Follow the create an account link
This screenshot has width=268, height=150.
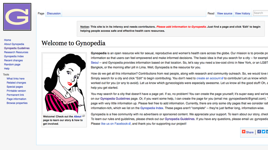210,78
